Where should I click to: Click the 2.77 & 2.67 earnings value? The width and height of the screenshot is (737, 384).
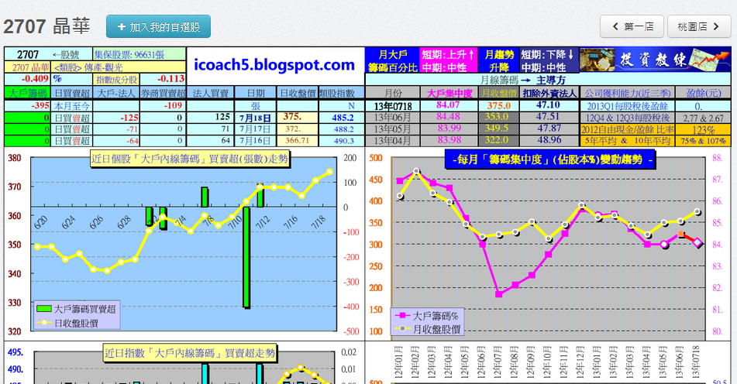pos(703,118)
